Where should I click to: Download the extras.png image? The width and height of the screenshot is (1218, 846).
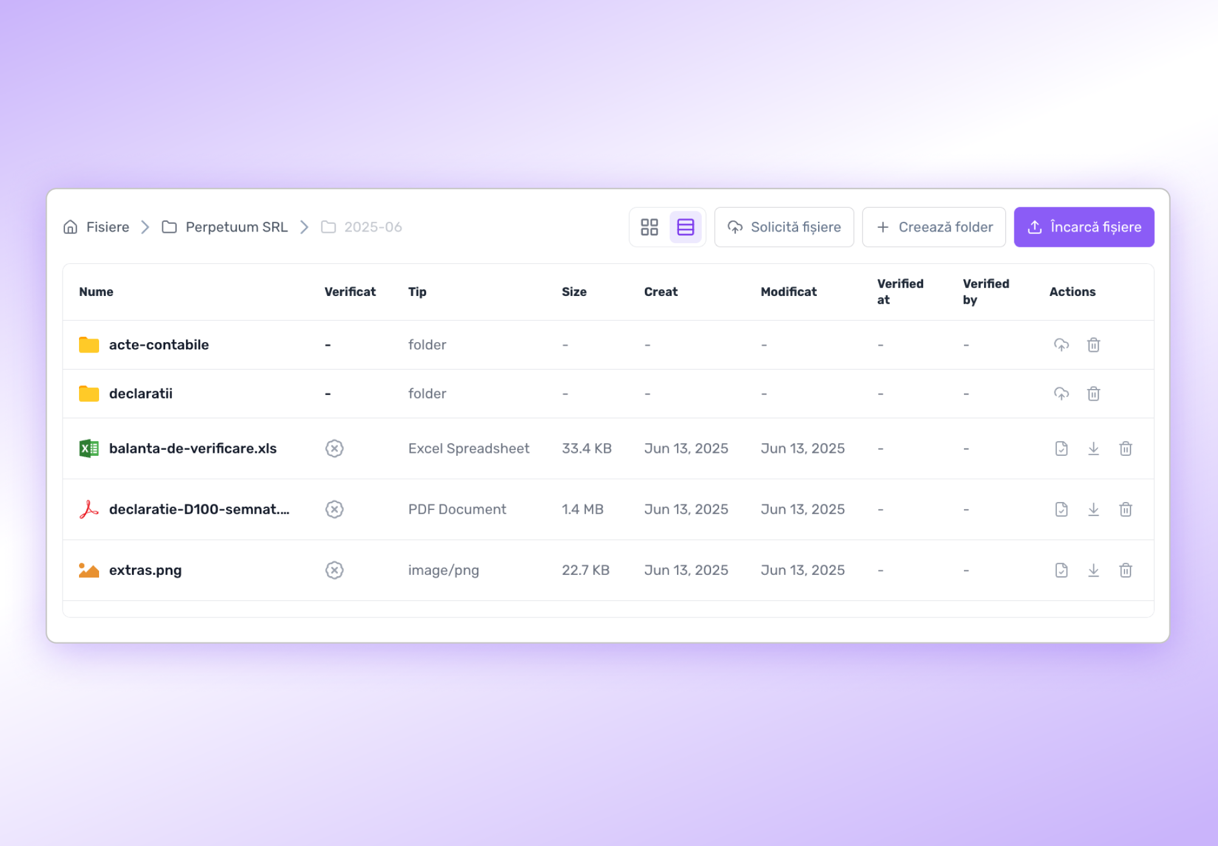(x=1093, y=570)
